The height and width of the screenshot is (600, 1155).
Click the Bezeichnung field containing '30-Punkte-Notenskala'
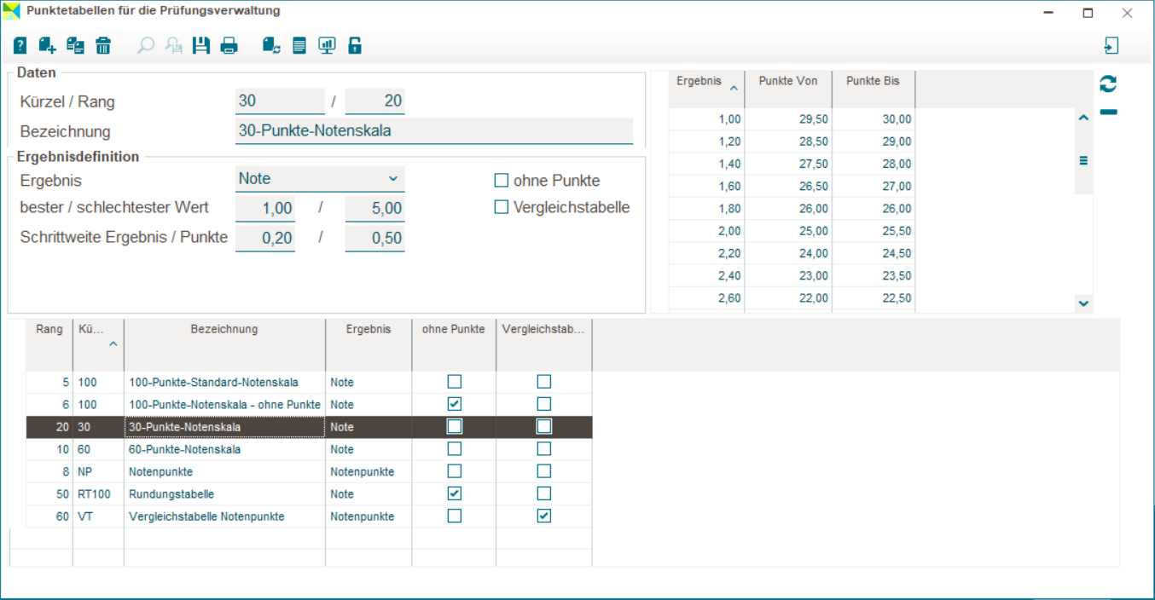433,131
